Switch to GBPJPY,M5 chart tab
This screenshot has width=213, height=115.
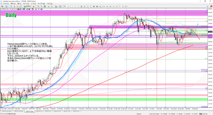[67, 111]
